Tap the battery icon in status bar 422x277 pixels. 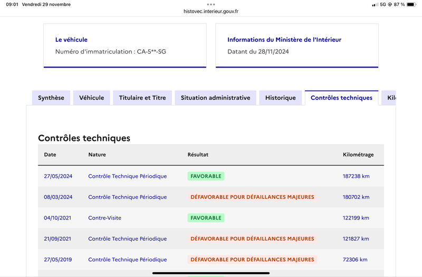411,5
